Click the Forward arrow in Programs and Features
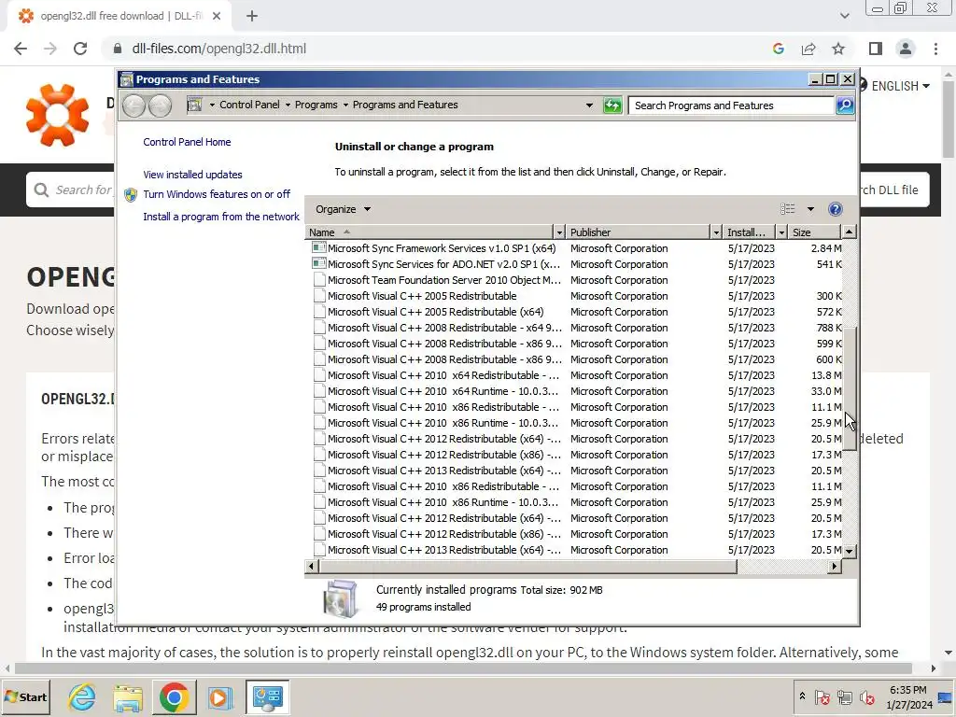 tap(160, 105)
